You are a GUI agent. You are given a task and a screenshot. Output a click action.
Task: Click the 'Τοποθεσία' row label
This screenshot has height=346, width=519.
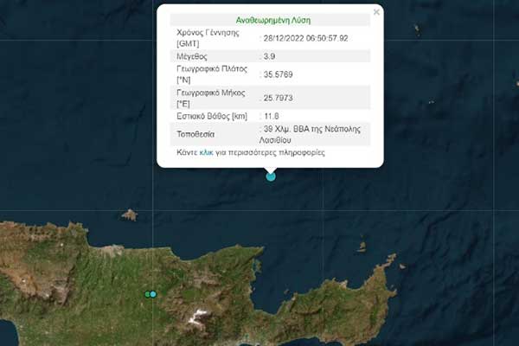[x=197, y=134]
